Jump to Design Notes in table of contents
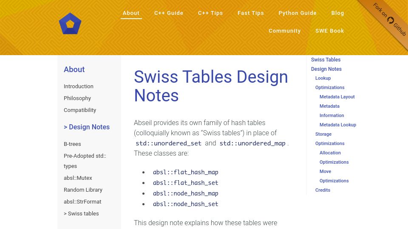Screen dimensions: 408x229 tap(326, 69)
